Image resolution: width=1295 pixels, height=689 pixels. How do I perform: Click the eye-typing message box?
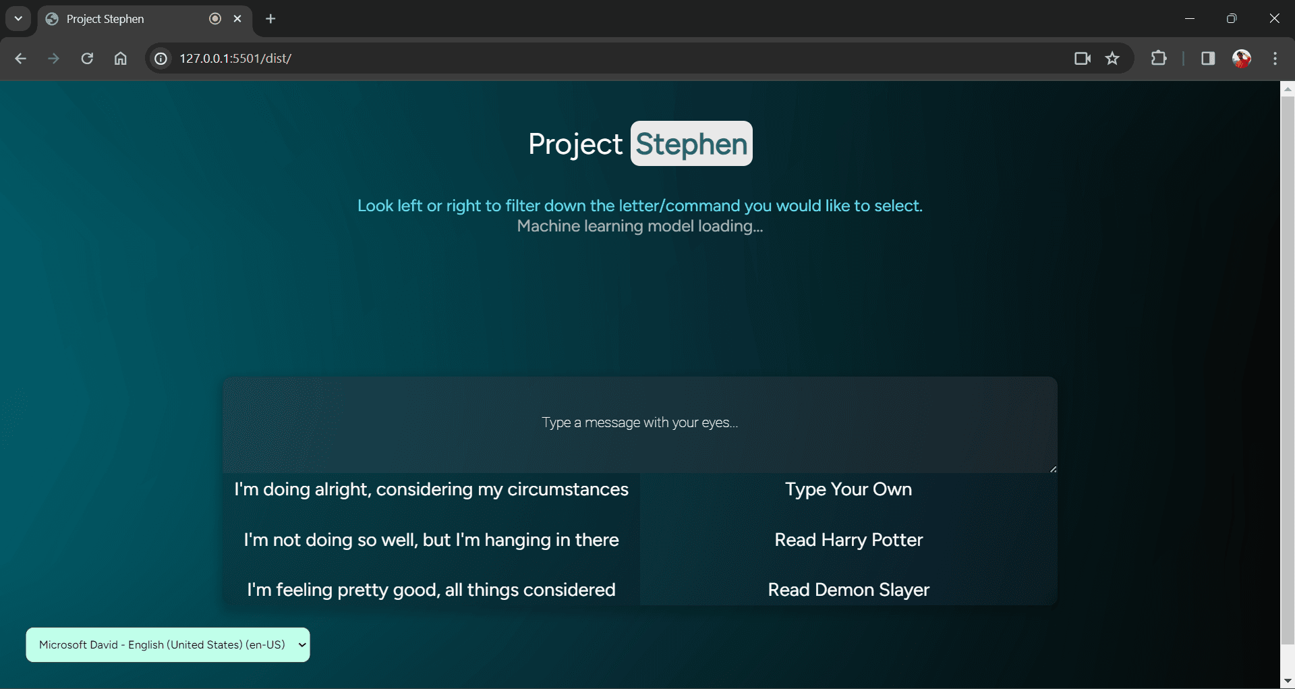pyautogui.click(x=639, y=422)
